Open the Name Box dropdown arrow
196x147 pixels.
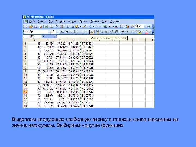pos(43,36)
